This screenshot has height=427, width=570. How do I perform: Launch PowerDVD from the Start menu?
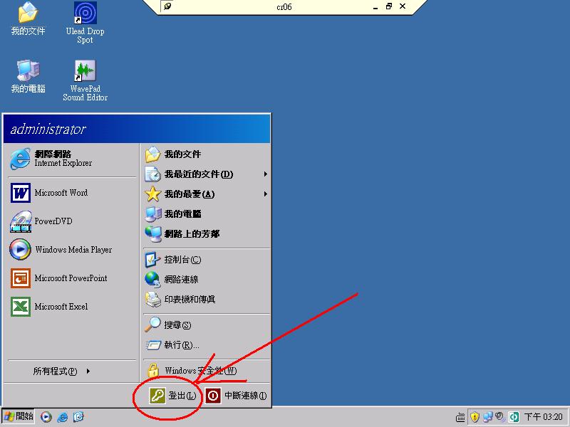tap(72, 221)
